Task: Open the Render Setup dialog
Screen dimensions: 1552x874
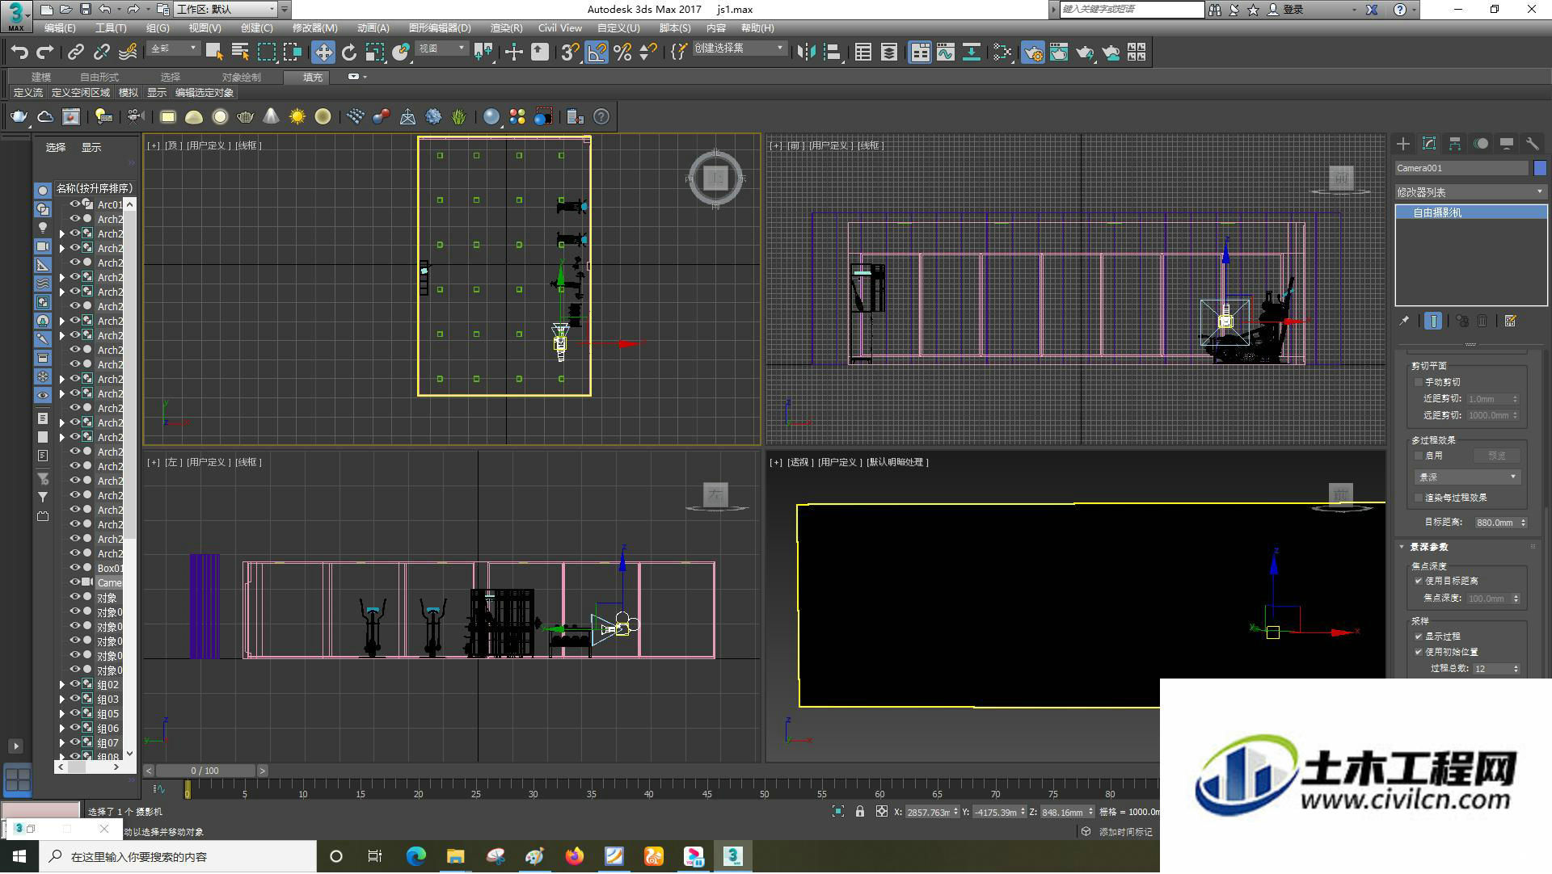Action: coord(1033,53)
